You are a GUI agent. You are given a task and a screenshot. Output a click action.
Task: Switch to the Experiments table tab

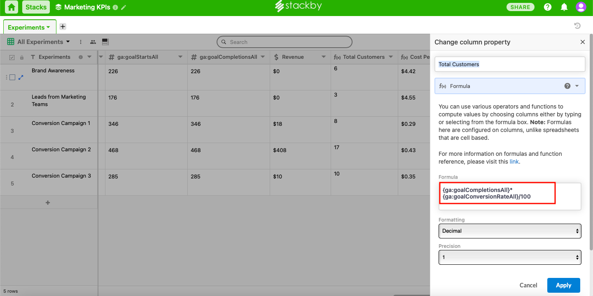click(30, 27)
